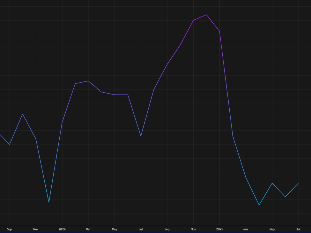The width and height of the screenshot is (311, 233).
Task: Select the May label after 2025
Action: 272,229
